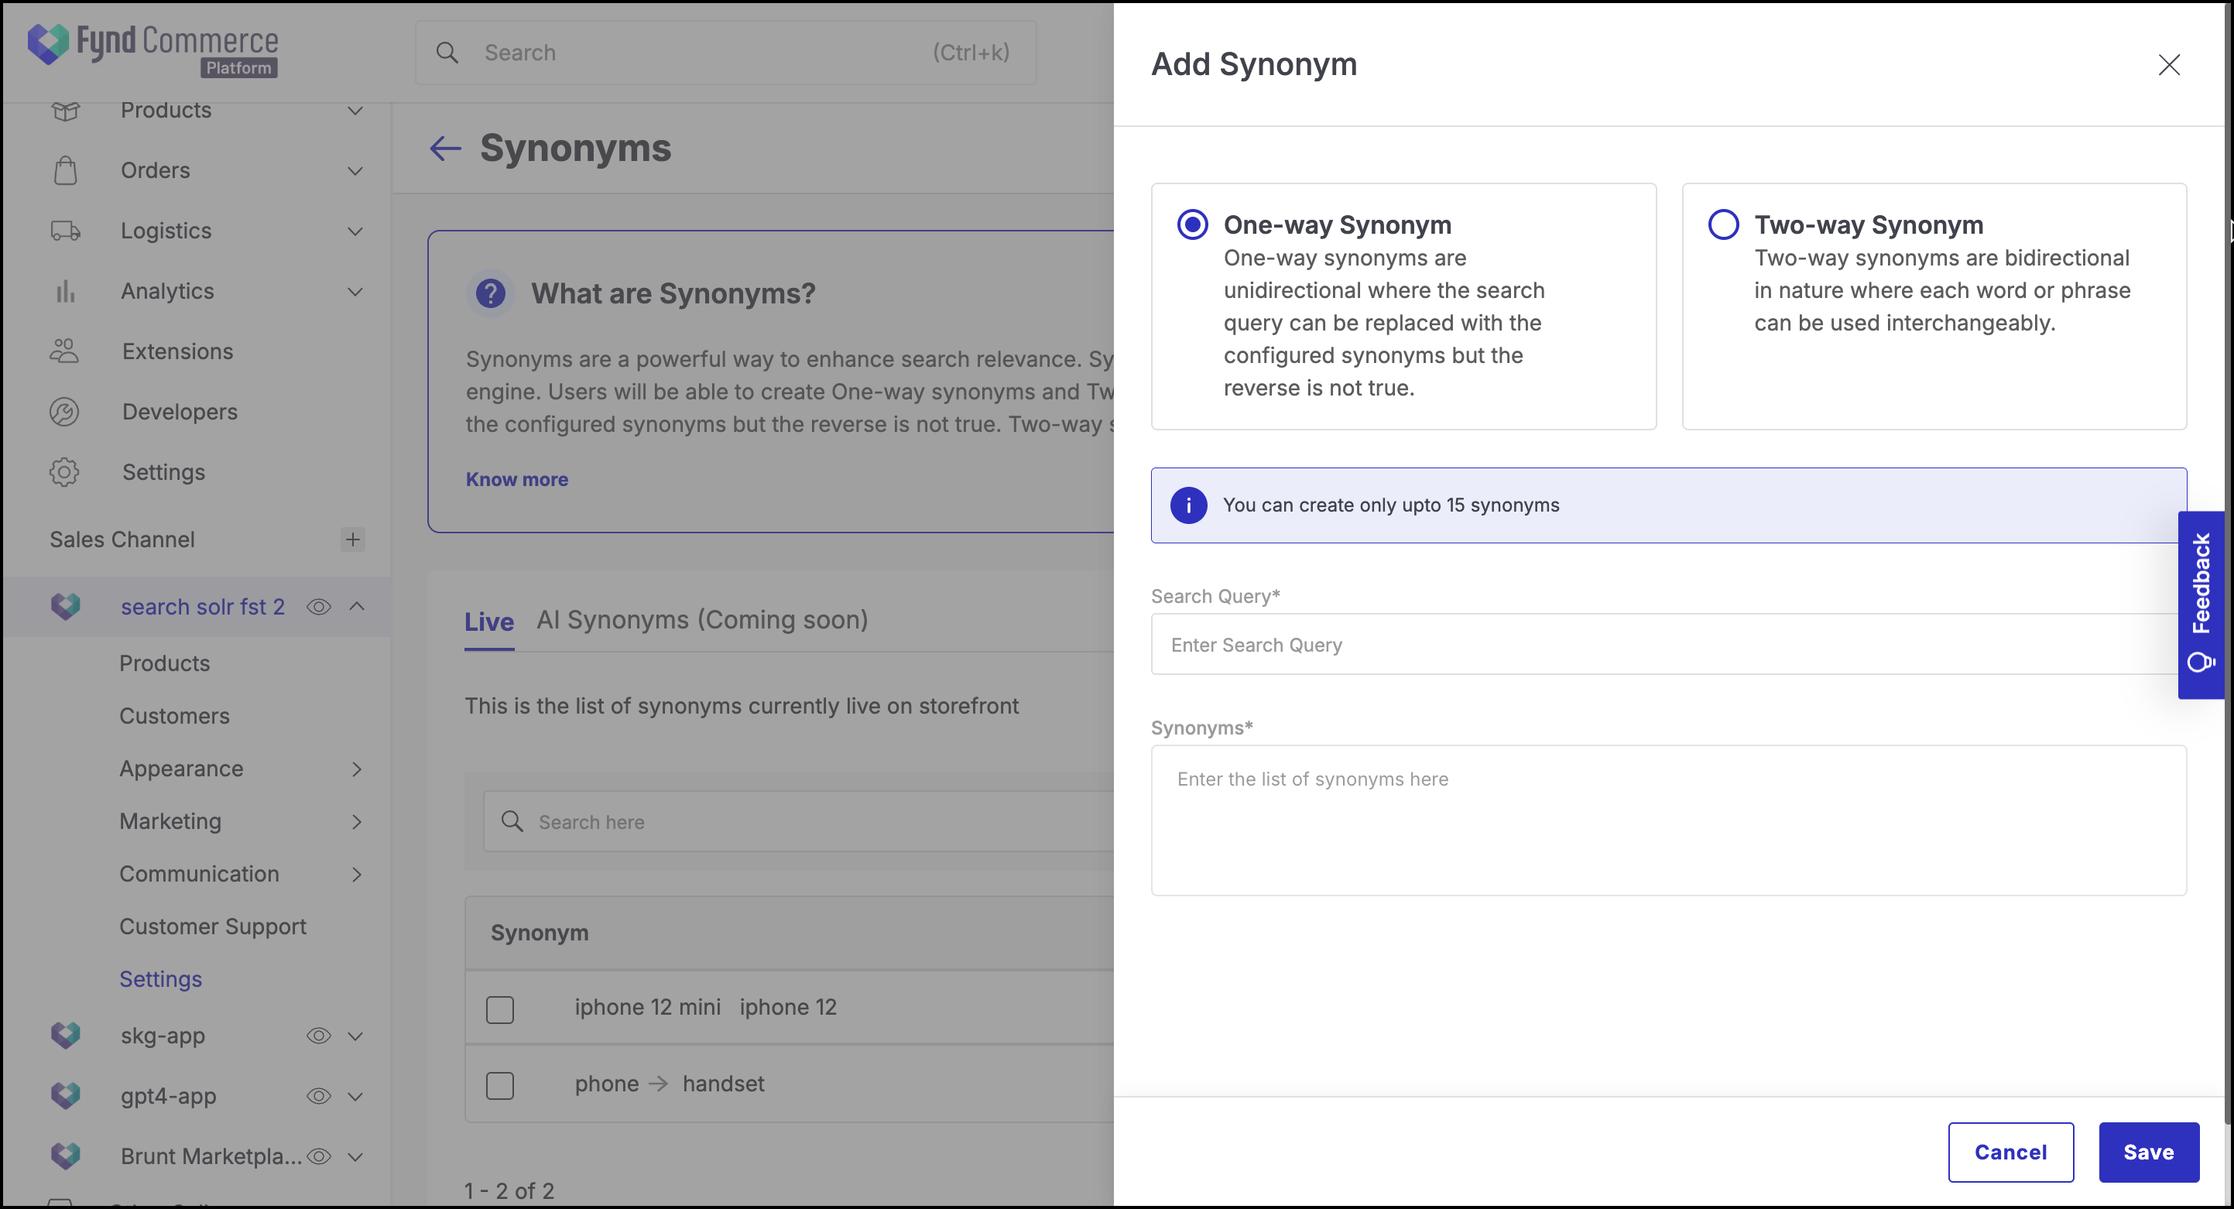Click the '1 - 2 of 2' pagination text
Viewport: 2234px width, 1209px height.
[509, 1192]
